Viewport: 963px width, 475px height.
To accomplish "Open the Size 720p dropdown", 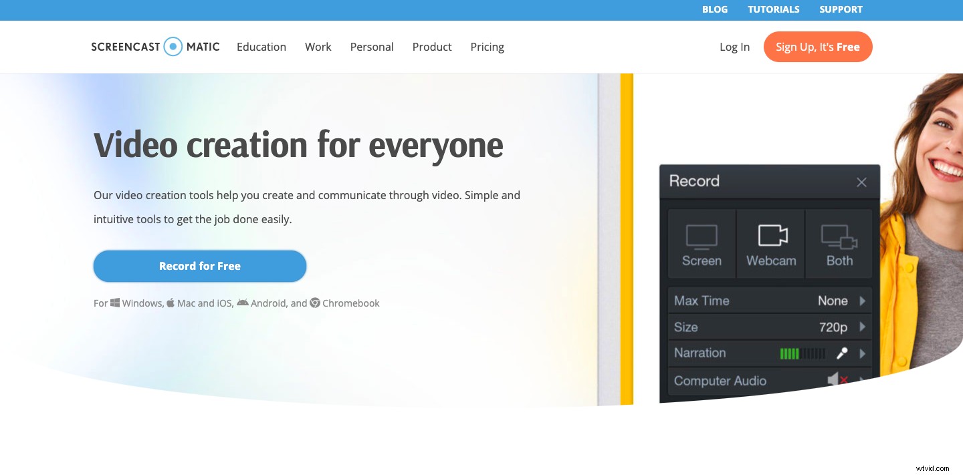I will click(863, 327).
